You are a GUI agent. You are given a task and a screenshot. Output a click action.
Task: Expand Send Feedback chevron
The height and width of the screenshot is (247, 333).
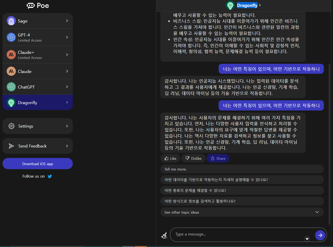coord(67,146)
